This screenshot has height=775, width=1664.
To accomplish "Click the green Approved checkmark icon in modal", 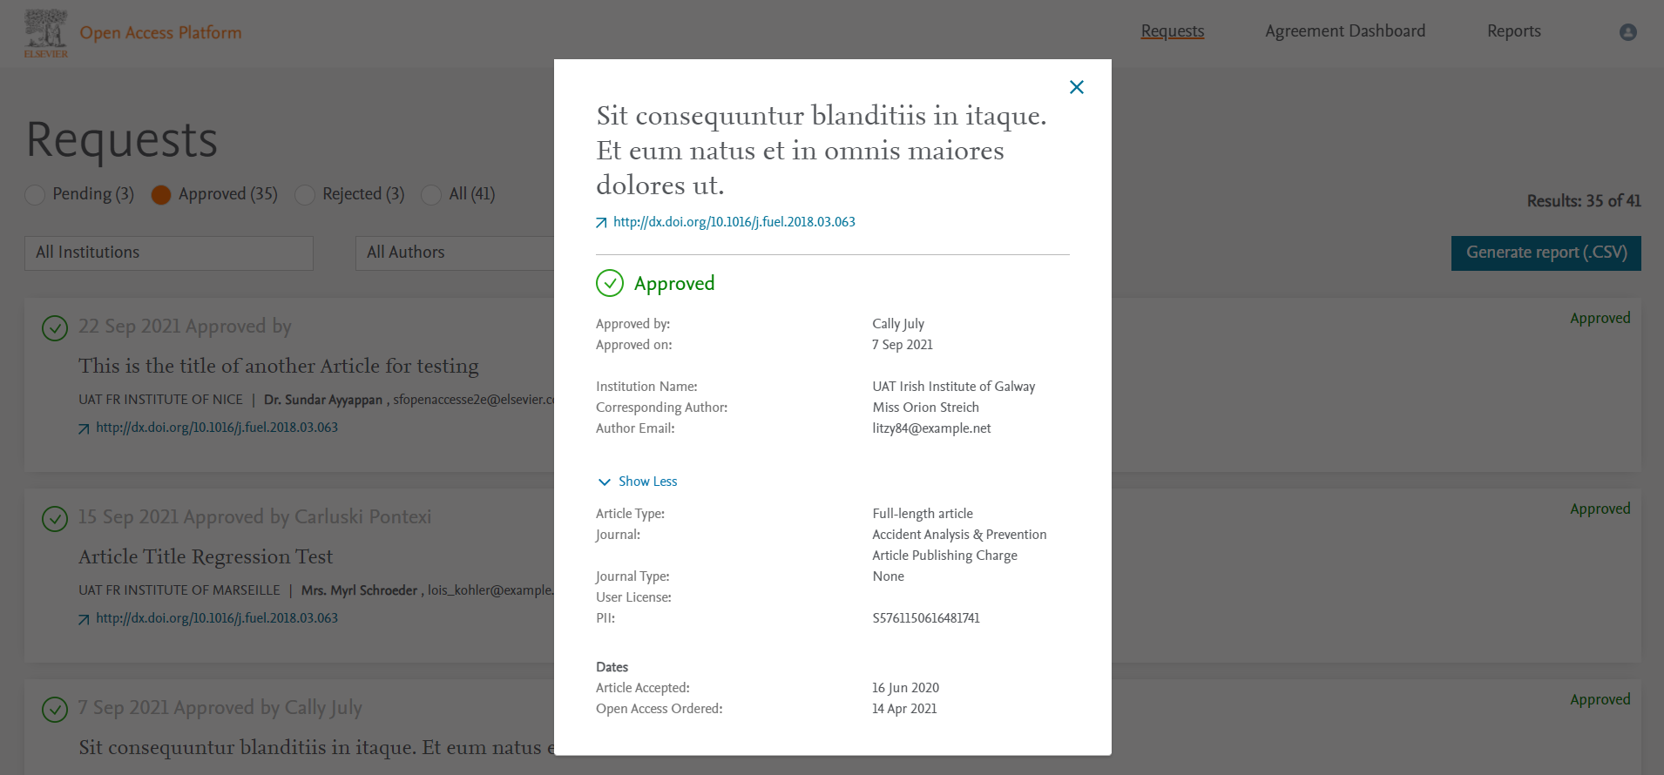I will (x=610, y=283).
